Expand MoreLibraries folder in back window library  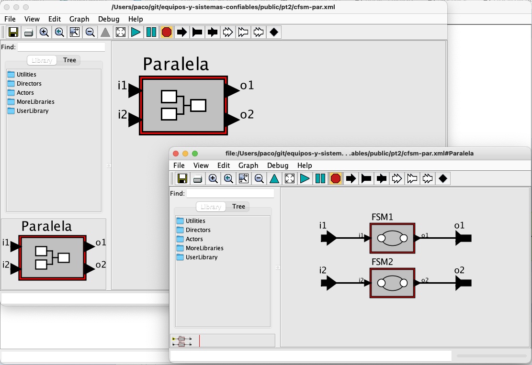pos(31,102)
